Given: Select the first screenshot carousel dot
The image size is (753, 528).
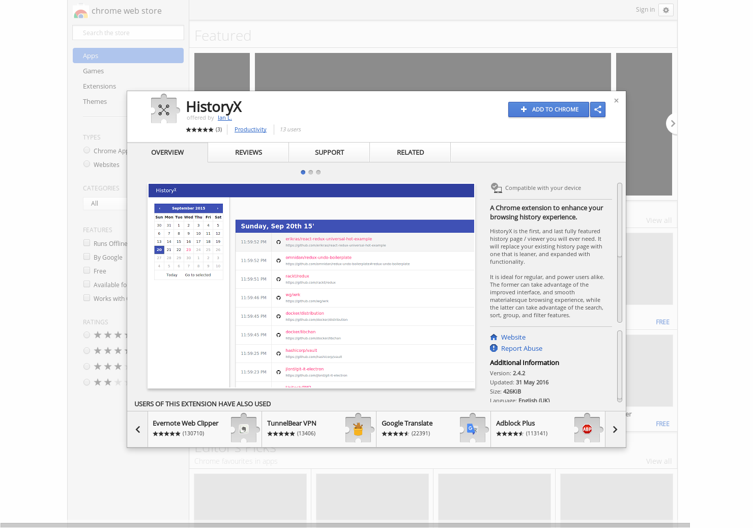Looking at the screenshot, I should click(303, 172).
